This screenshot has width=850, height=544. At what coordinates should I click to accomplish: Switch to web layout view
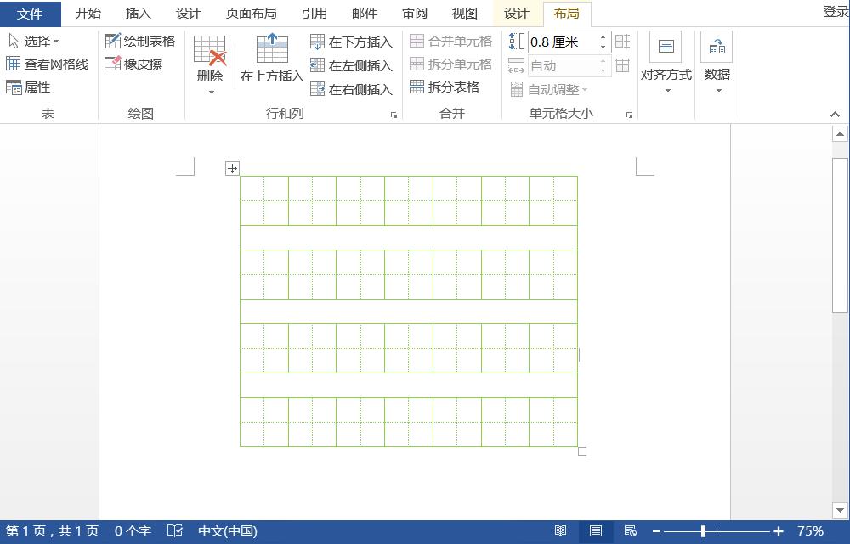(x=631, y=530)
